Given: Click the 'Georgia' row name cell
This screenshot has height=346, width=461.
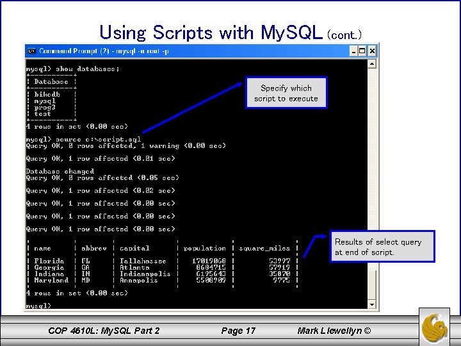Looking at the screenshot, I should (x=49, y=267).
